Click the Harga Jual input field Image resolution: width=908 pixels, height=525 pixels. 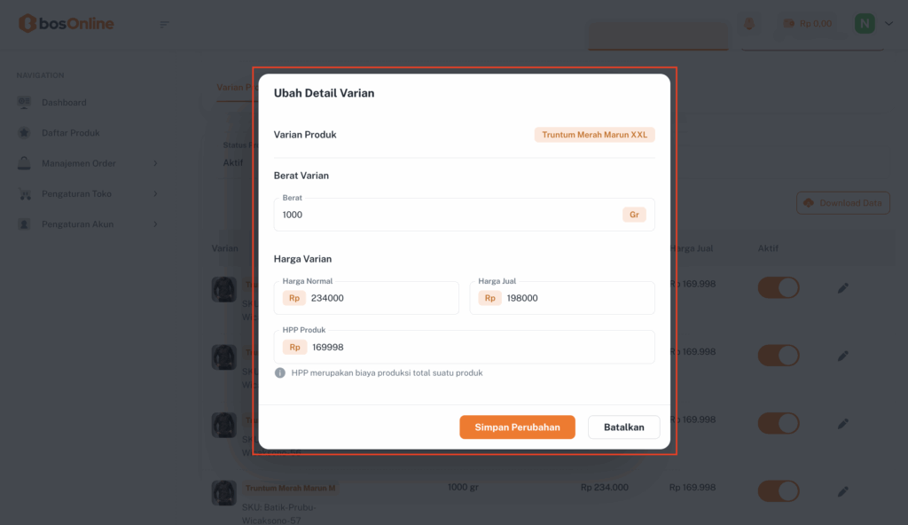click(x=576, y=299)
